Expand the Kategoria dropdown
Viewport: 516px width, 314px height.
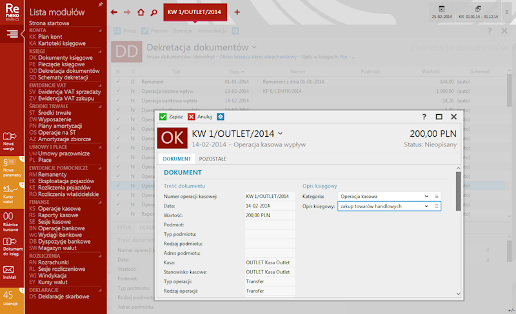(426, 196)
